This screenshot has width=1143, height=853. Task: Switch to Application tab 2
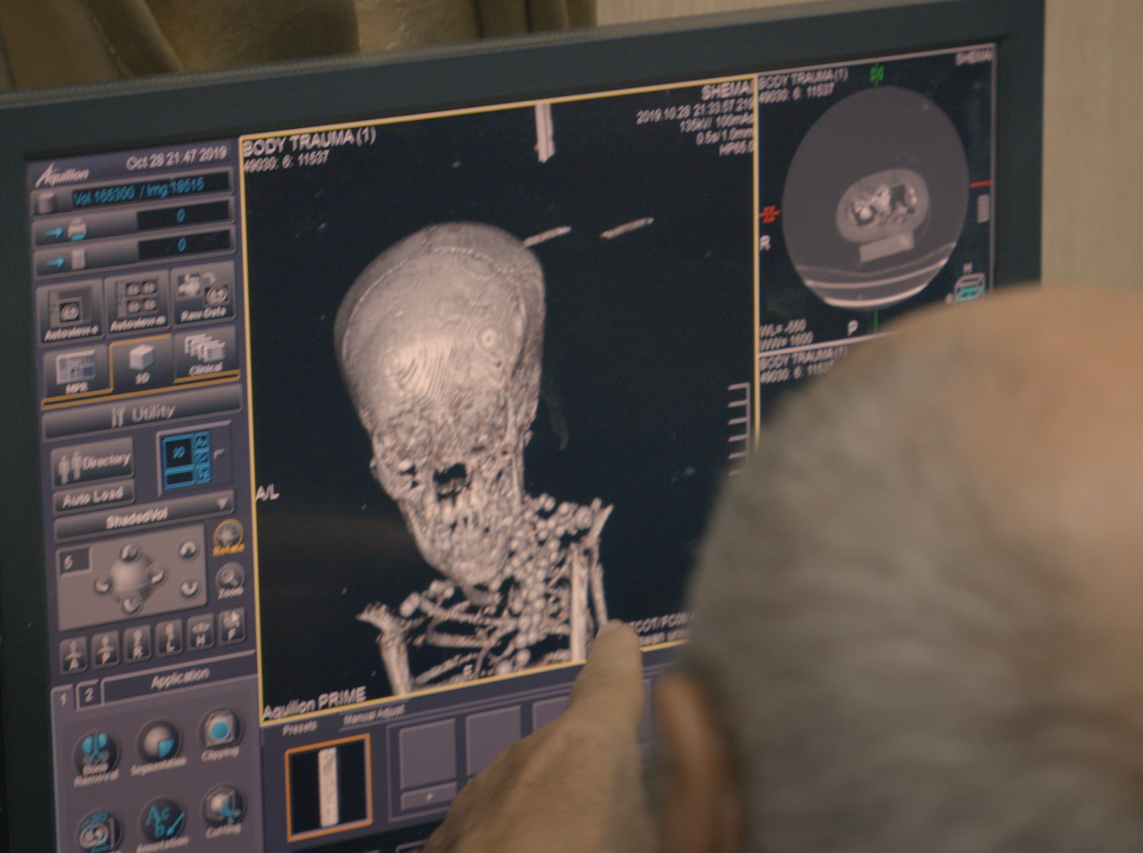pyautogui.click(x=88, y=695)
